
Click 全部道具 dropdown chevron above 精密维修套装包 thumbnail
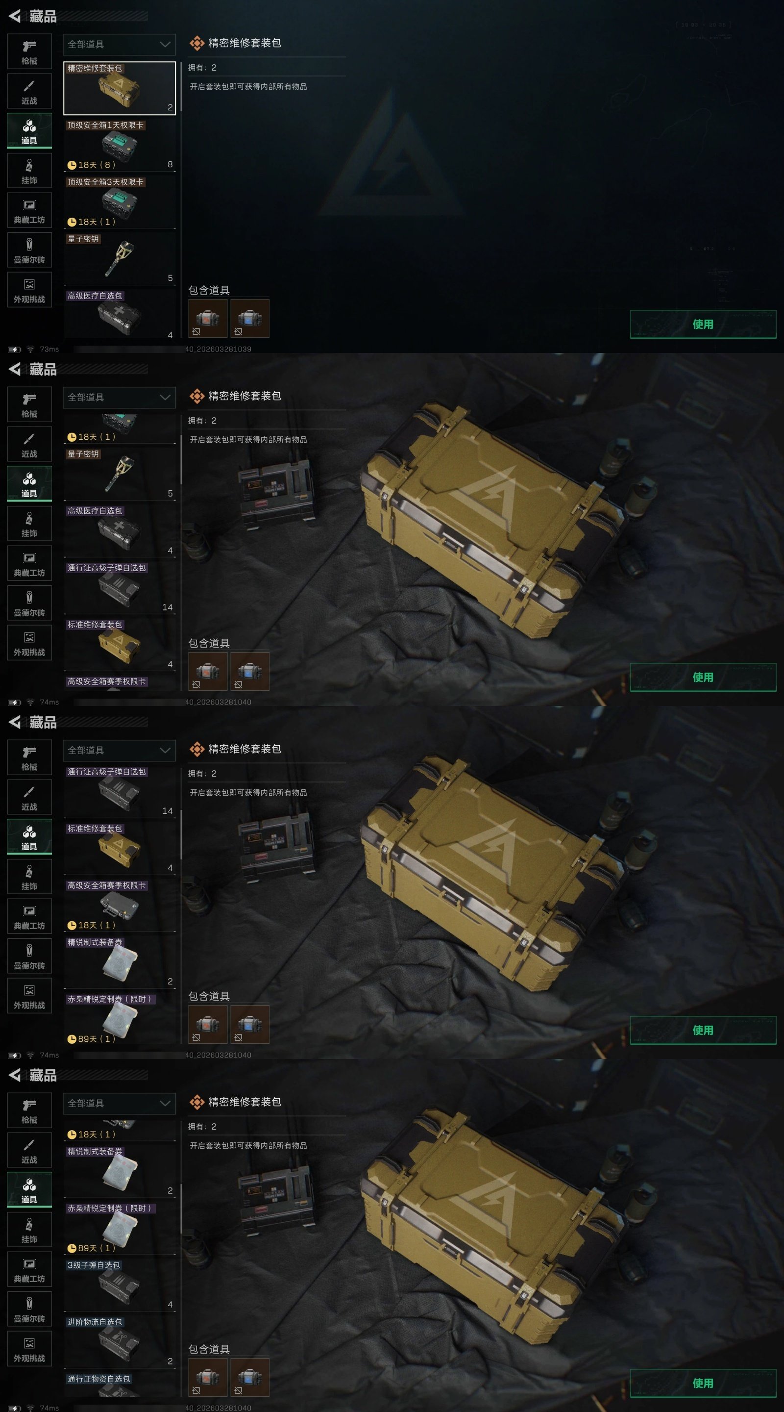click(x=165, y=45)
